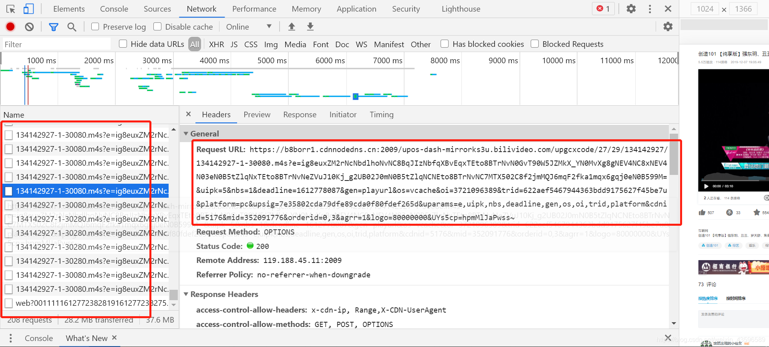This screenshot has width=769, height=347.
Task: Click the device height field 1366
Action: (743, 9)
